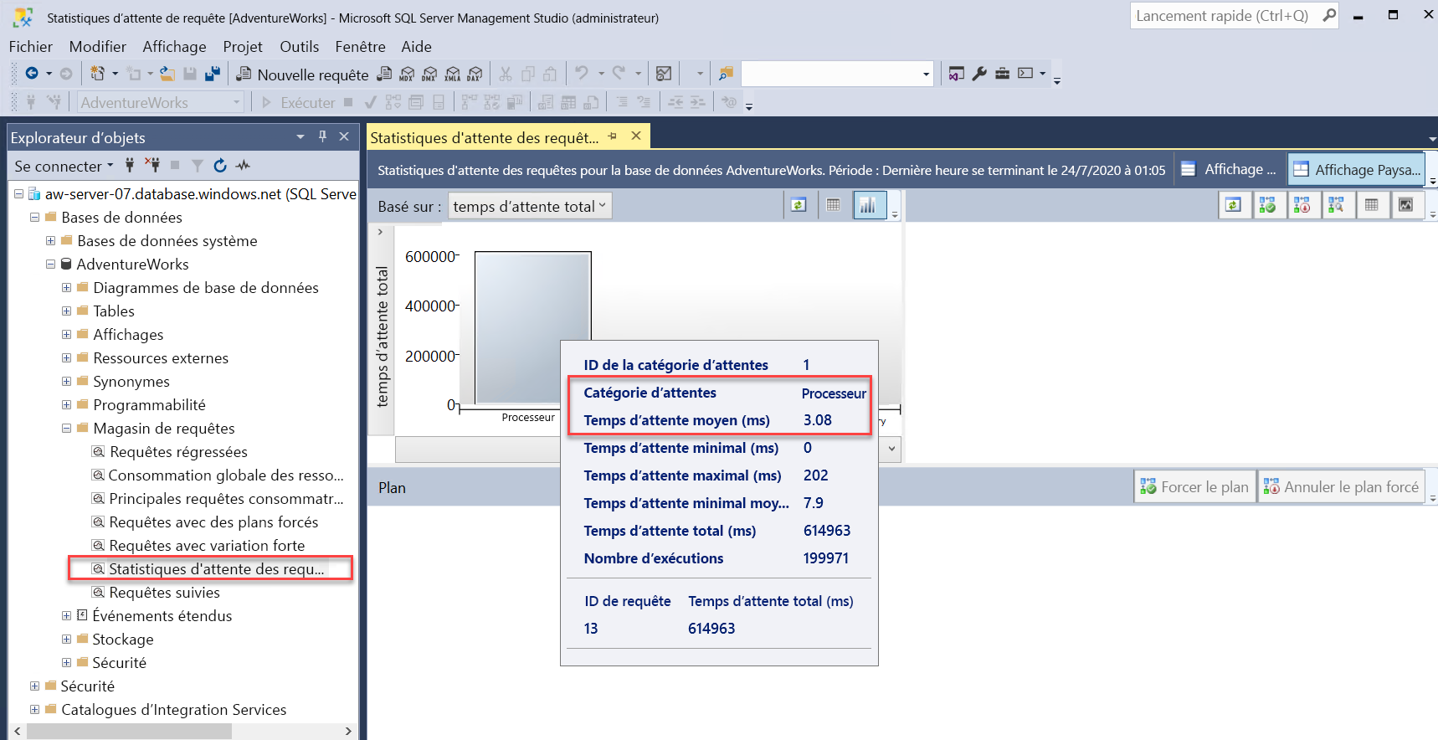Open the Fenêtre menu
The image size is (1438, 740).
coord(360,47)
